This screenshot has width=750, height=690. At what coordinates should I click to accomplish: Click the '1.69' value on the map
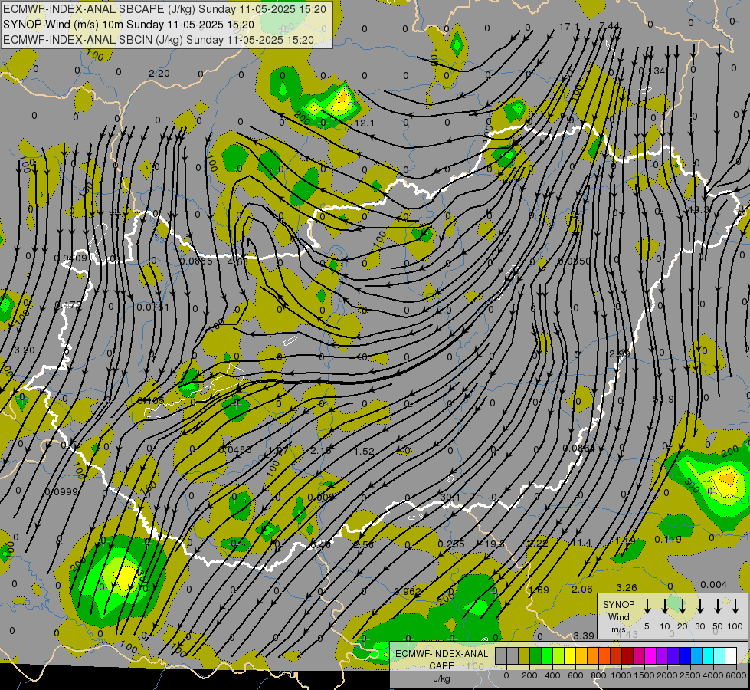click(539, 590)
